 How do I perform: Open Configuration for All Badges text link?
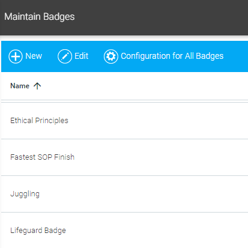tap(172, 56)
